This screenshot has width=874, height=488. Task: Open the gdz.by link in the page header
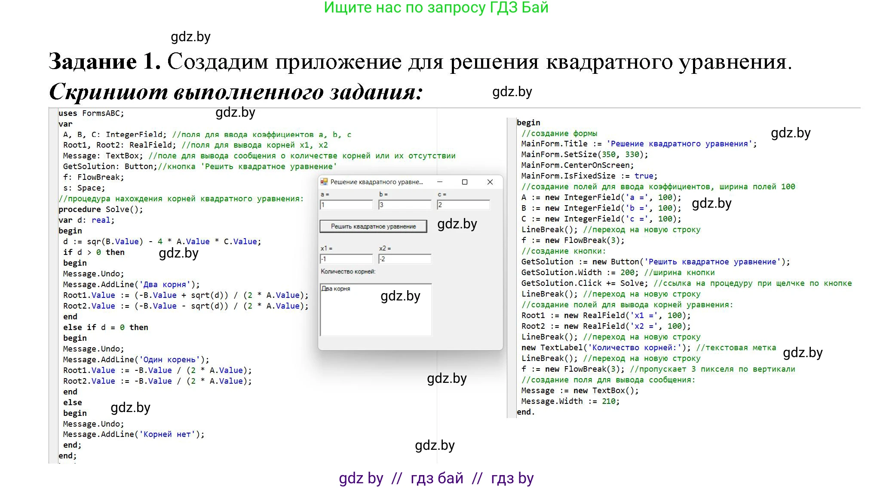pyautogui.click(x=191, y=37)
